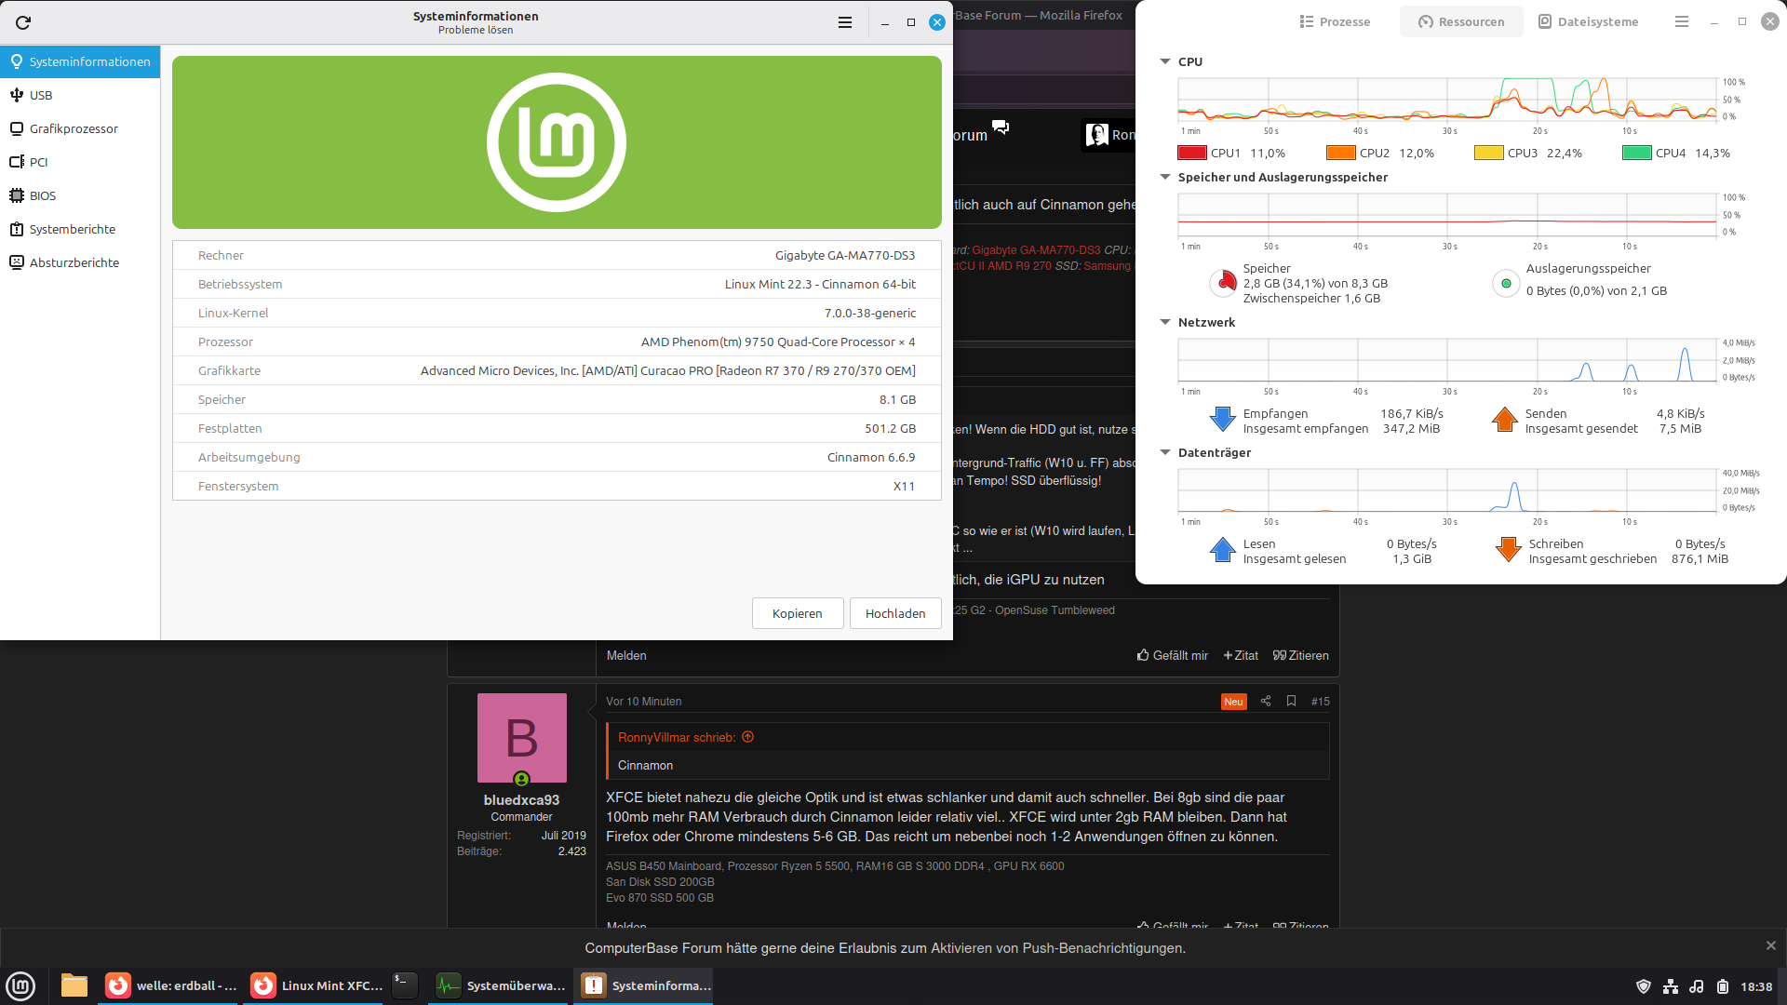Click the Hochladen button

[x=895, y=613]
